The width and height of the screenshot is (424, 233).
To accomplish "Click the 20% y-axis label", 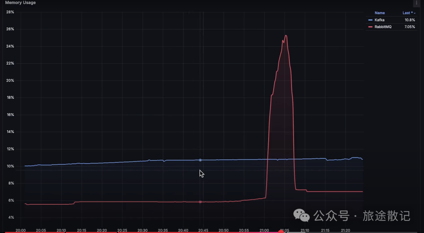I will coord(10,80).
